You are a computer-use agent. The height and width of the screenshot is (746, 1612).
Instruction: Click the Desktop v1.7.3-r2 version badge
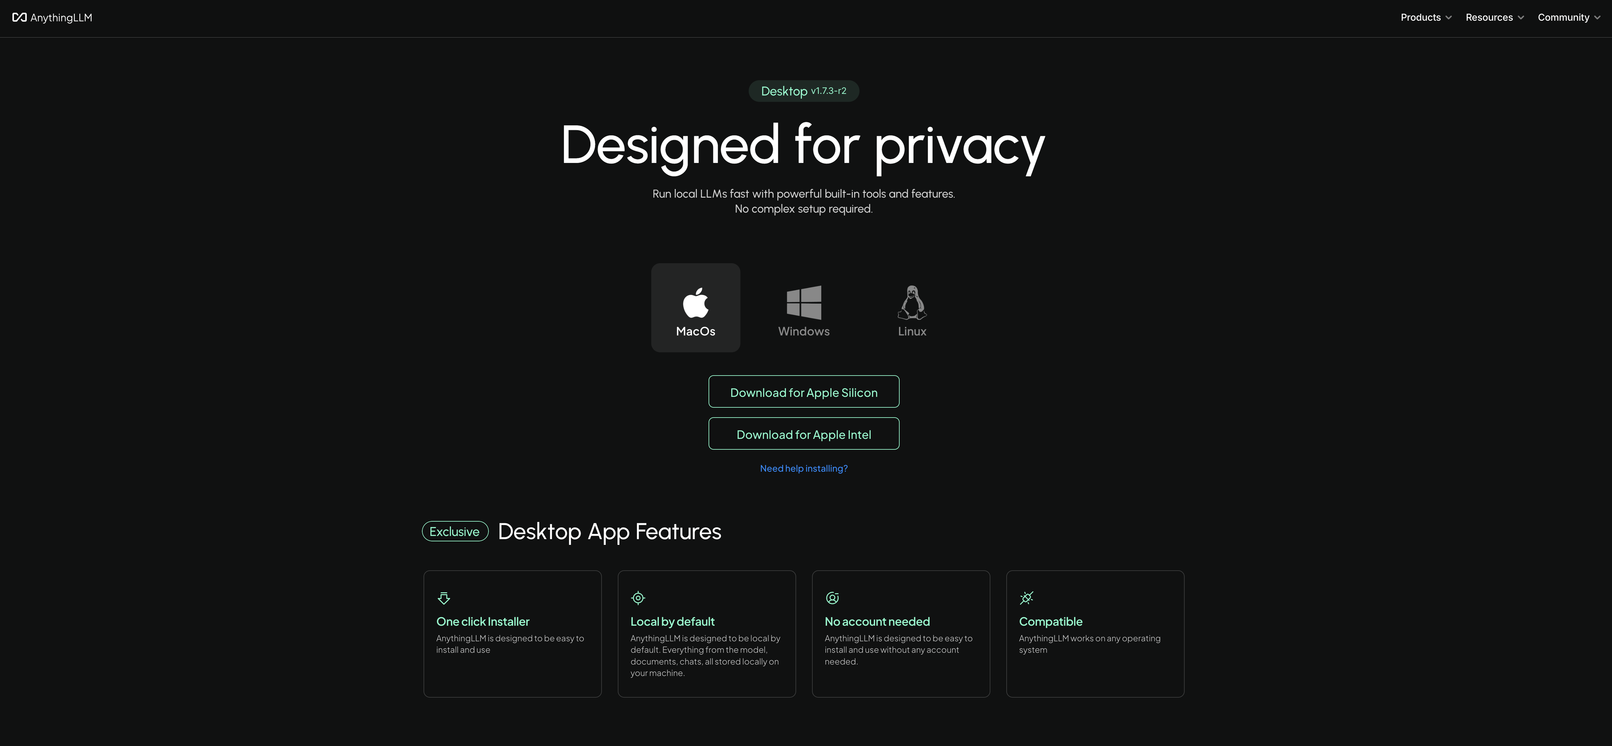(803, 91)
